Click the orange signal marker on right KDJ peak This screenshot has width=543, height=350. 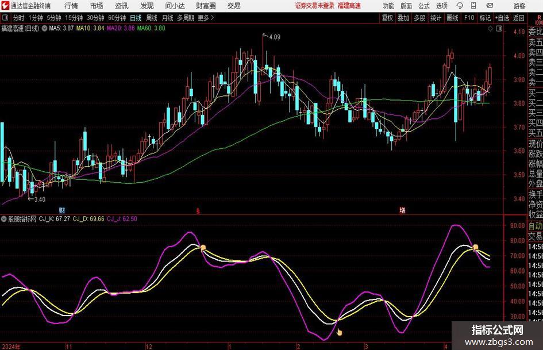[475, 247]
